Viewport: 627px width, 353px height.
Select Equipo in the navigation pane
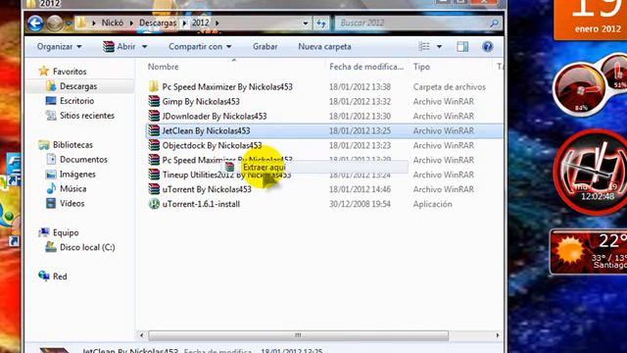(x=66, y=232)
